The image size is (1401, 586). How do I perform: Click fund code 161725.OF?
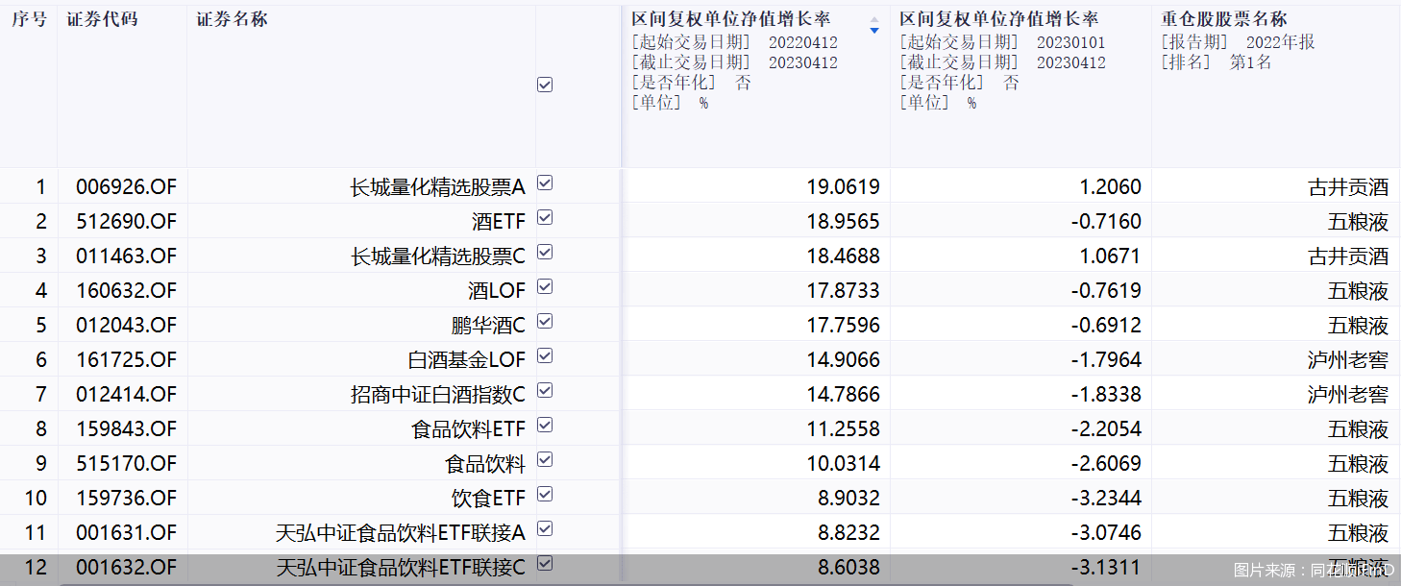126,360
